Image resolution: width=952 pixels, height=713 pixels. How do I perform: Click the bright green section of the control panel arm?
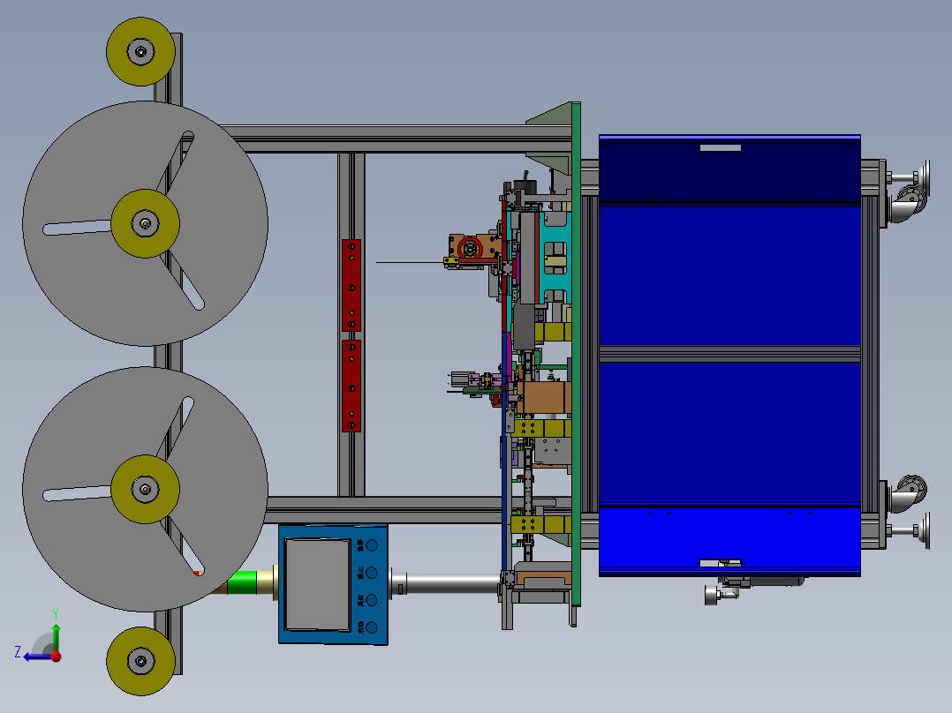(242, 582)
